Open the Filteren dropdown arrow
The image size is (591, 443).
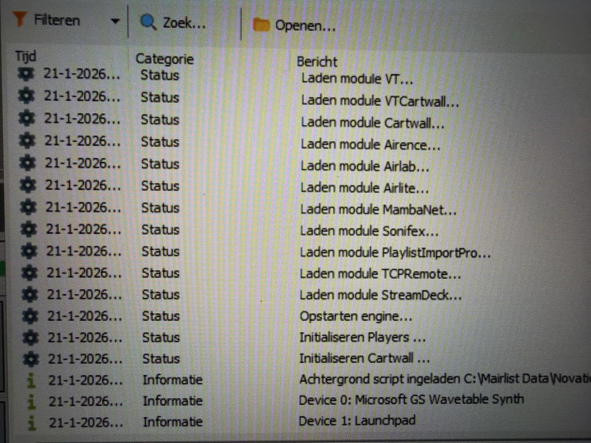click(x=115, y=21)
